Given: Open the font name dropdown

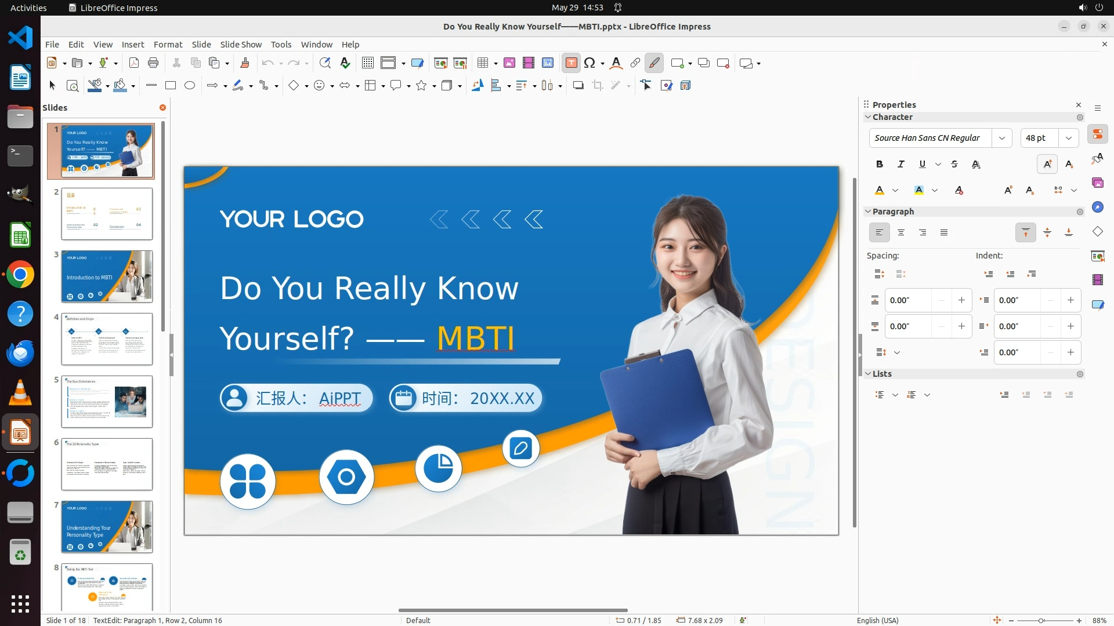Looking at the screenshot, I should point(1001,138).
